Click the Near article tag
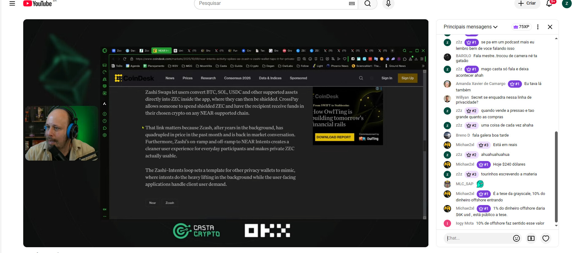 (x=152, y=203)
